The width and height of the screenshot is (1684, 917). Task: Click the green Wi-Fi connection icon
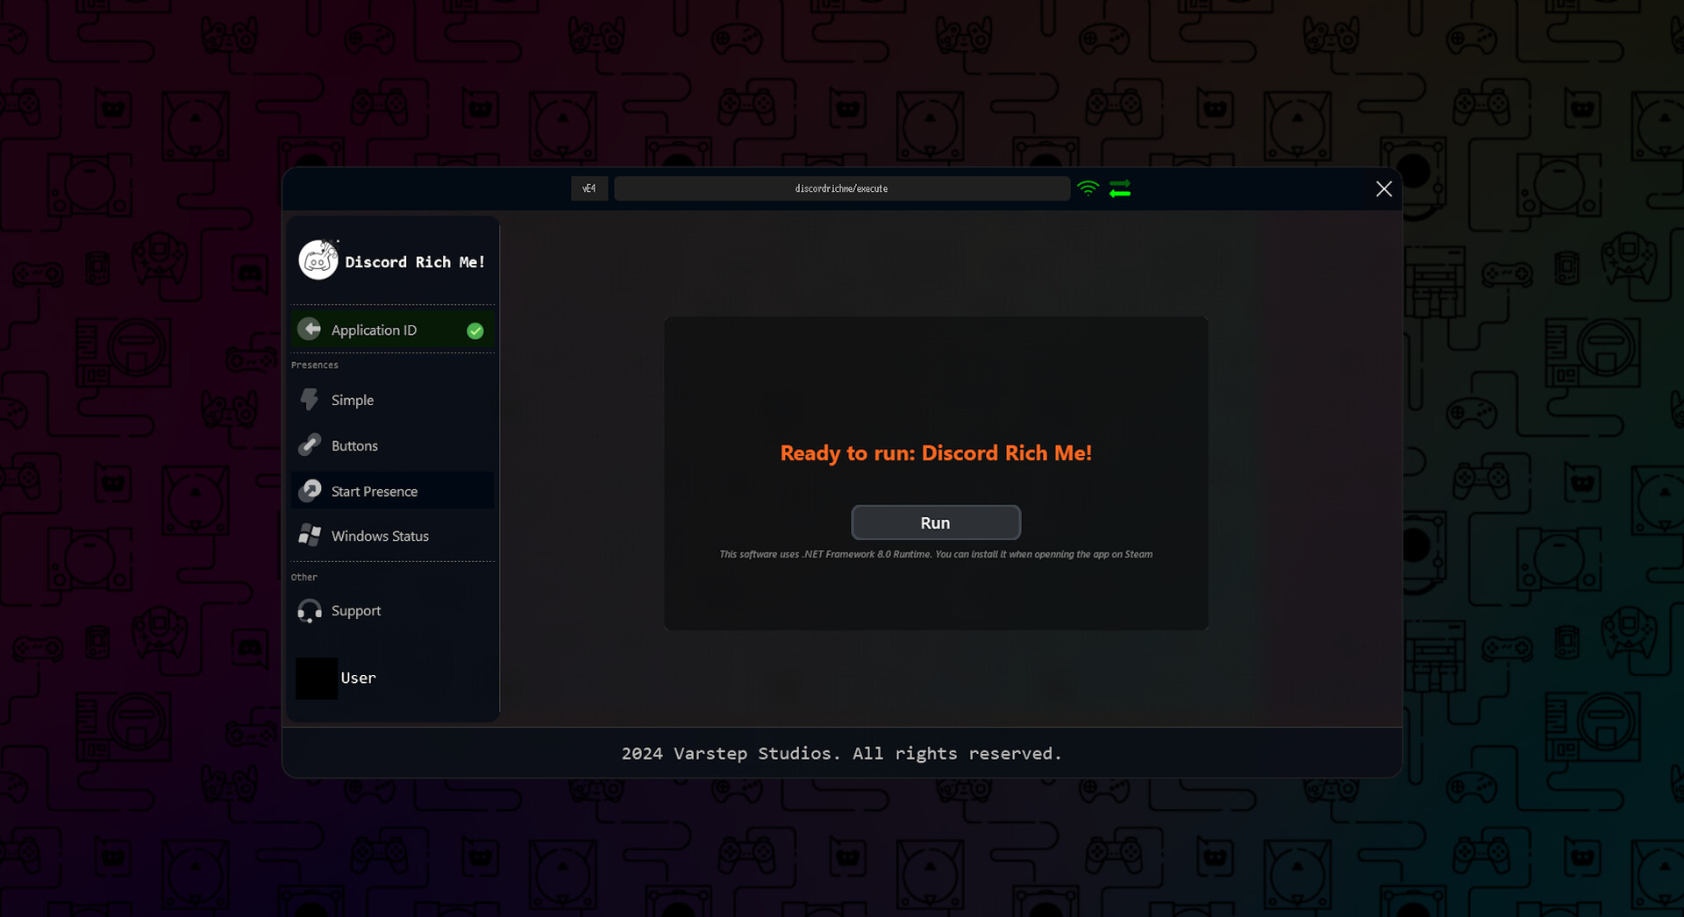click(x=1088, y=188)
